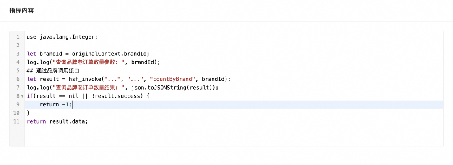
Task: Click the "指标内容" section heading
Action: click(21, 11)
